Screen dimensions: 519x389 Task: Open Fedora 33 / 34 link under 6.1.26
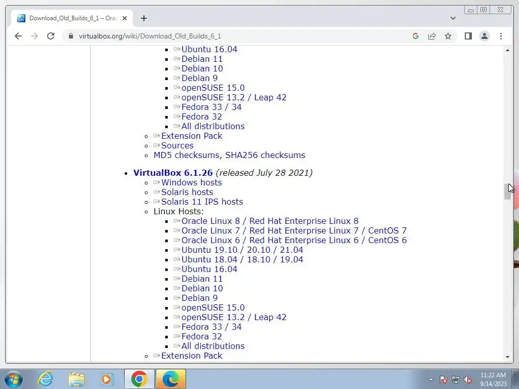[x=211, y=327]
